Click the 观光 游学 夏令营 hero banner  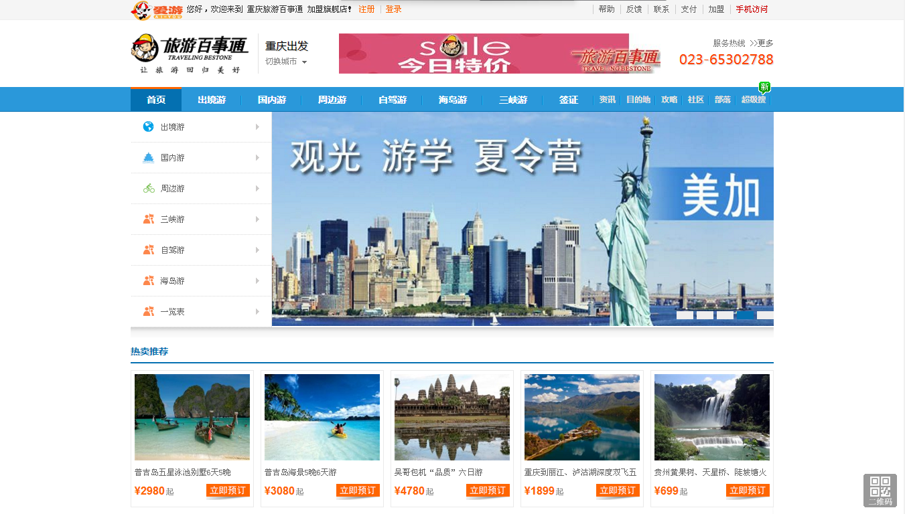tap(523, 219)
